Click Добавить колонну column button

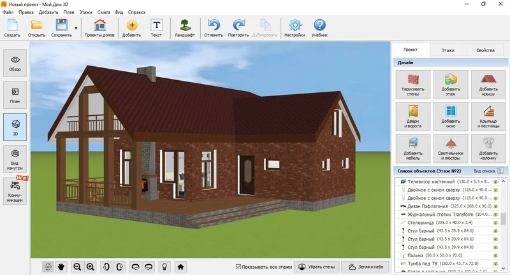pyautogui.click(x=488, y=149)
